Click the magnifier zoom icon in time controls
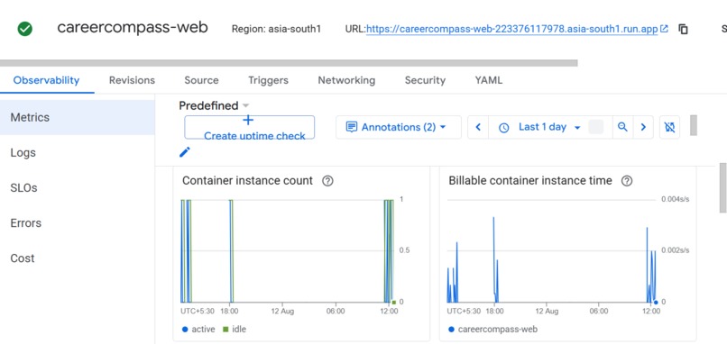The width and height of the screenshot is (727, 344). pyautogui.click(x=622, y=127)
